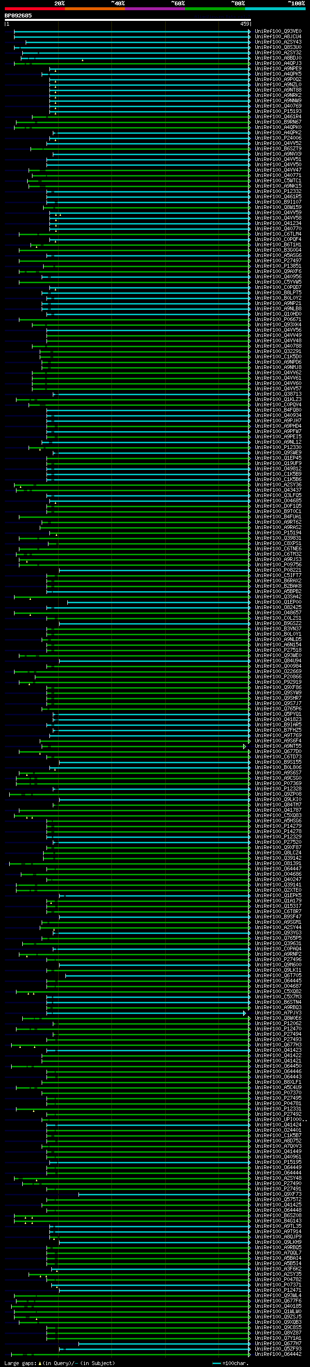This screenshot has height=1367, width=310.
Task: Click UniRef100_Q9LKI0 label
Action: 278,799
